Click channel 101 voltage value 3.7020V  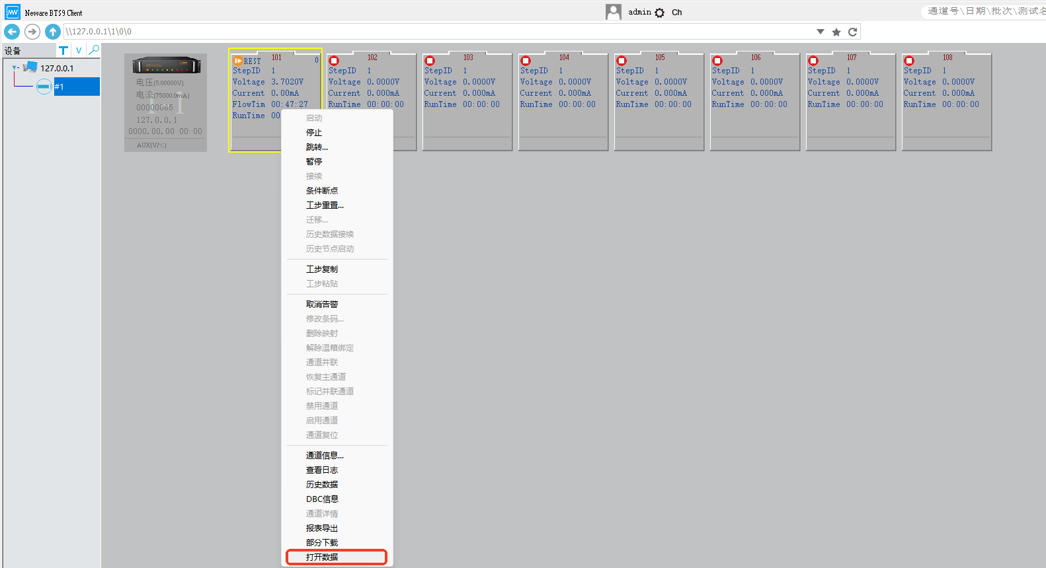[287, 82]
